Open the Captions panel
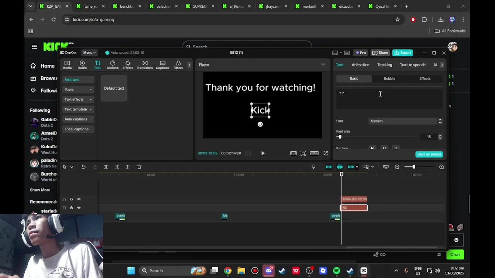495x278 pixels. pos(162,65)
